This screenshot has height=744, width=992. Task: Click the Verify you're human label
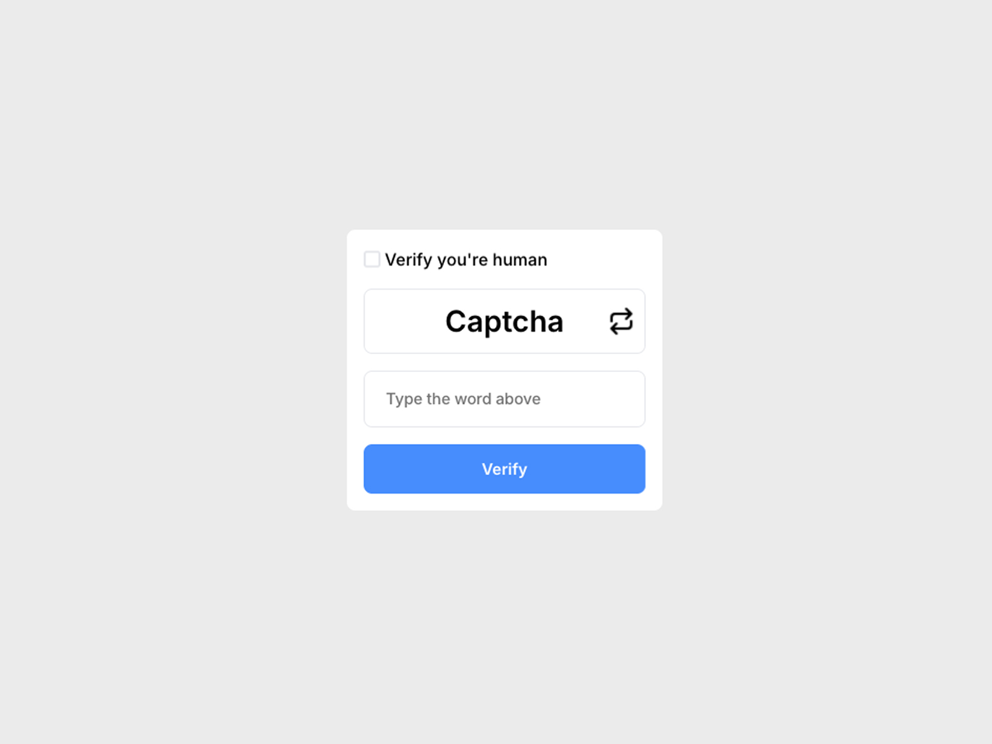click(x=466, y=259)
